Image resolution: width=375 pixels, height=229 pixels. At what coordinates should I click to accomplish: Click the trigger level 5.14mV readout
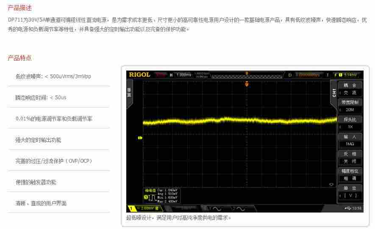point(350,75)
